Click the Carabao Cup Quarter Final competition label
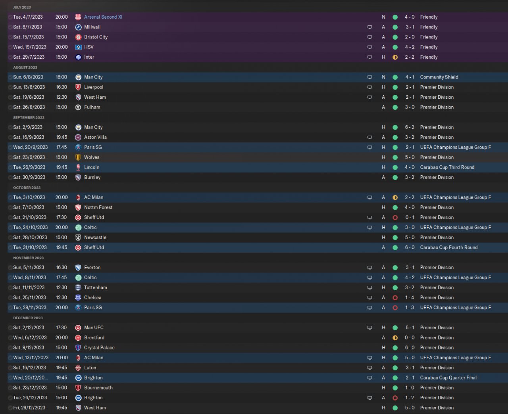The width and height of the screenshot is (508, 414). pos(448,378)
